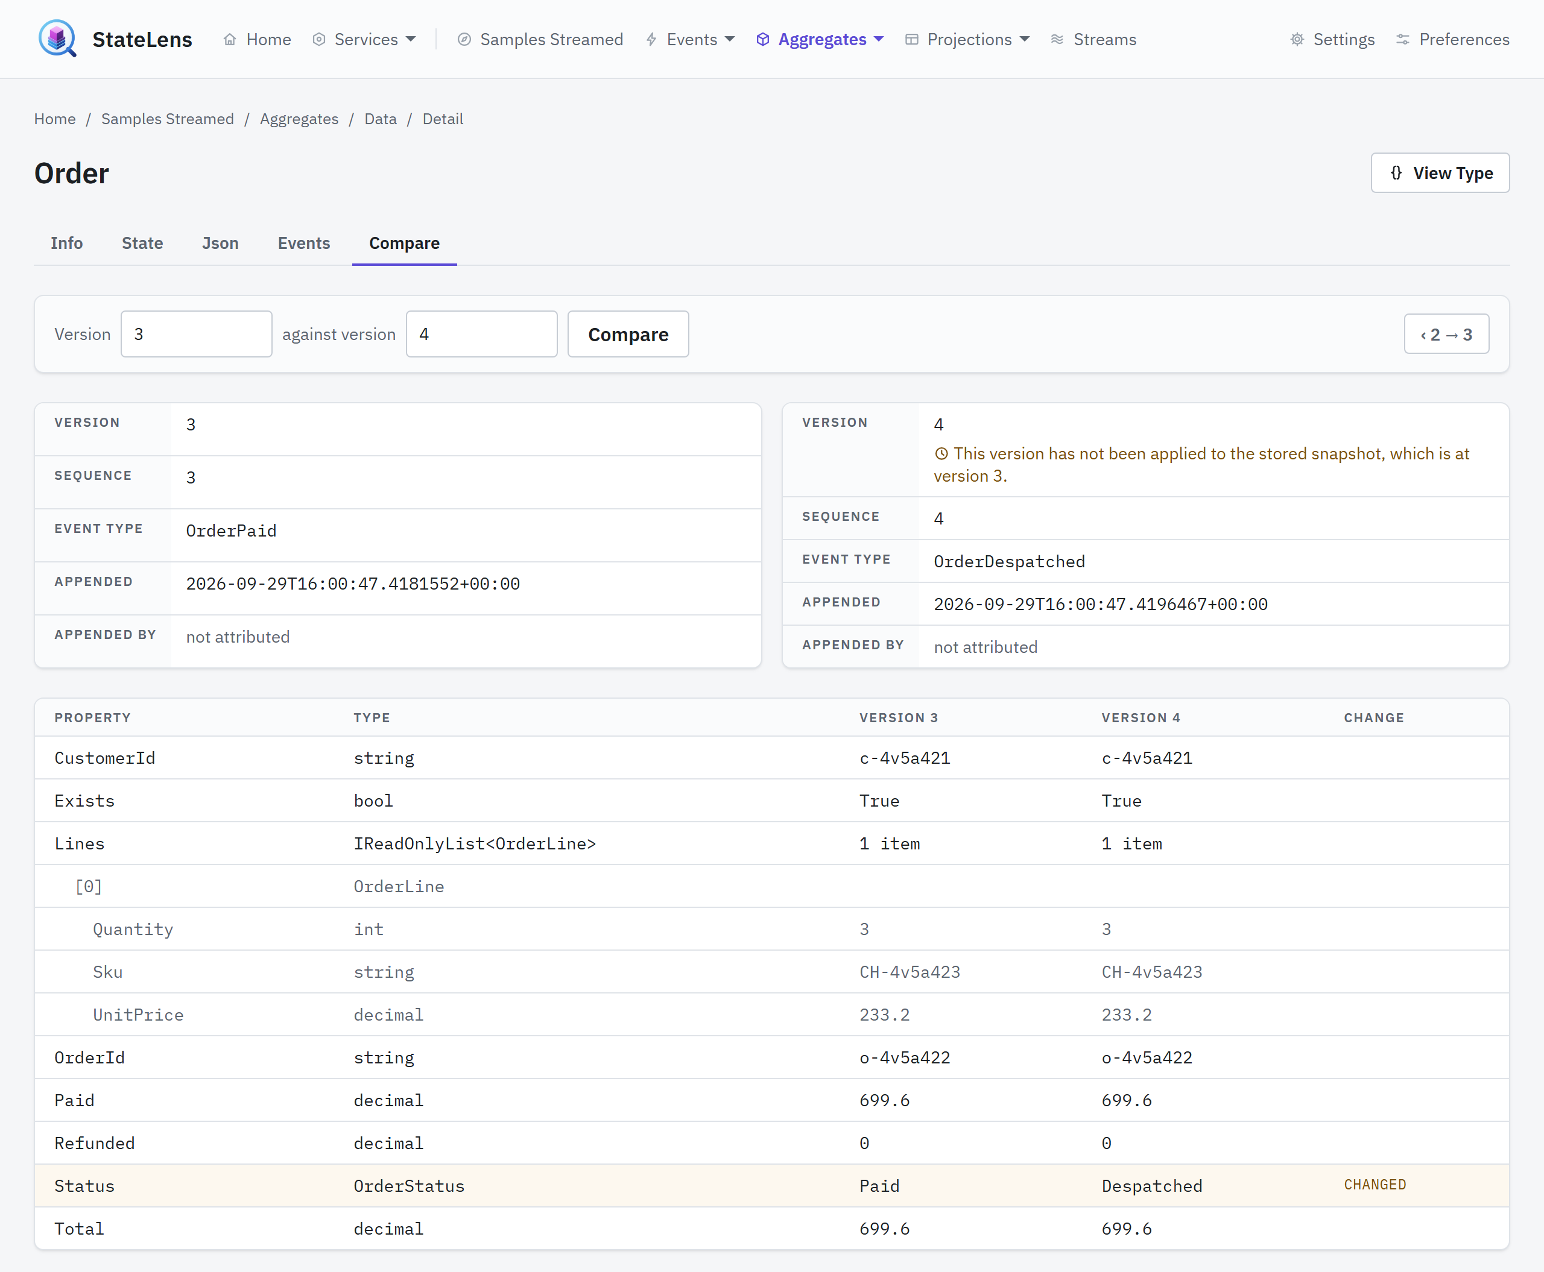
Task: Click the StateLens brand name
Action: [x=142, y=40]
